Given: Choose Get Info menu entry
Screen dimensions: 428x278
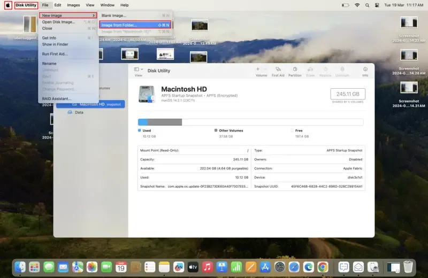Looking at the screenshot, I should 68,38.
